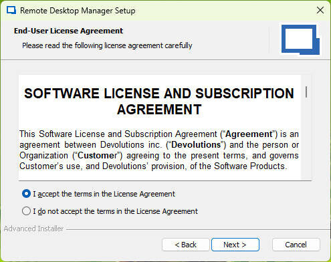The height and width of the screenshot is (262, 331).
Task: Click the bold word 'Devolutions' in the license
Action: point(196,145)
